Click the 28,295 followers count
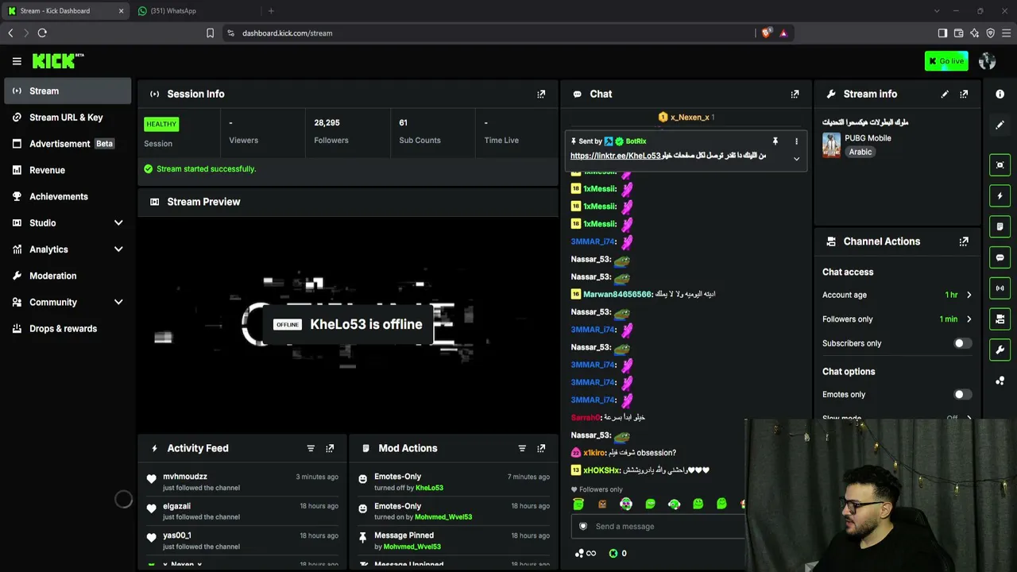 coord(327,123)
